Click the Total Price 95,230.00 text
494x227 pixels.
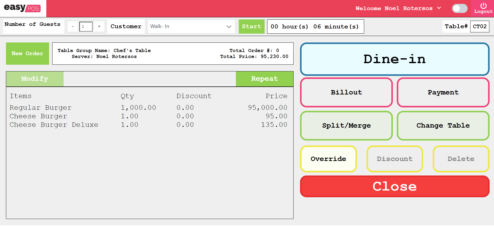pyautogui.click(x=254, y=56)
